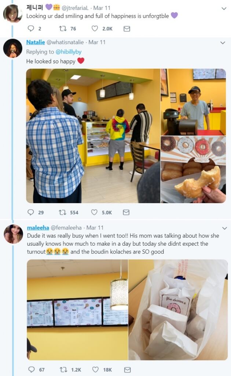Retweet maleeha's tweet with 1.2K retweets
The image size is (231, 376).
tap(63, 369)
